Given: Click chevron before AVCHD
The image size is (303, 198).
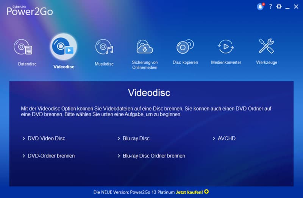Looking at the screenshot, I should tap(214, 138).
